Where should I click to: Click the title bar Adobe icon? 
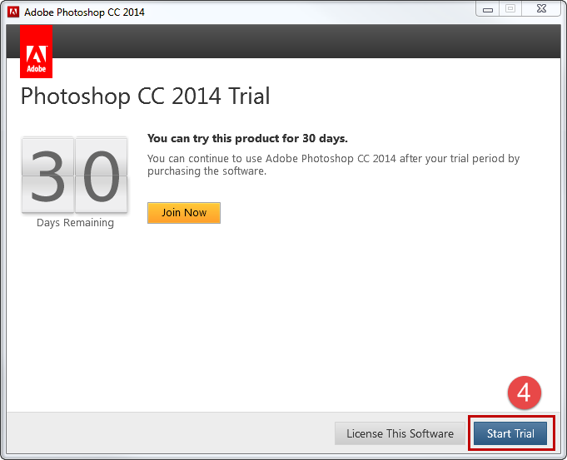pyautogui.click(x=13, y=12)
